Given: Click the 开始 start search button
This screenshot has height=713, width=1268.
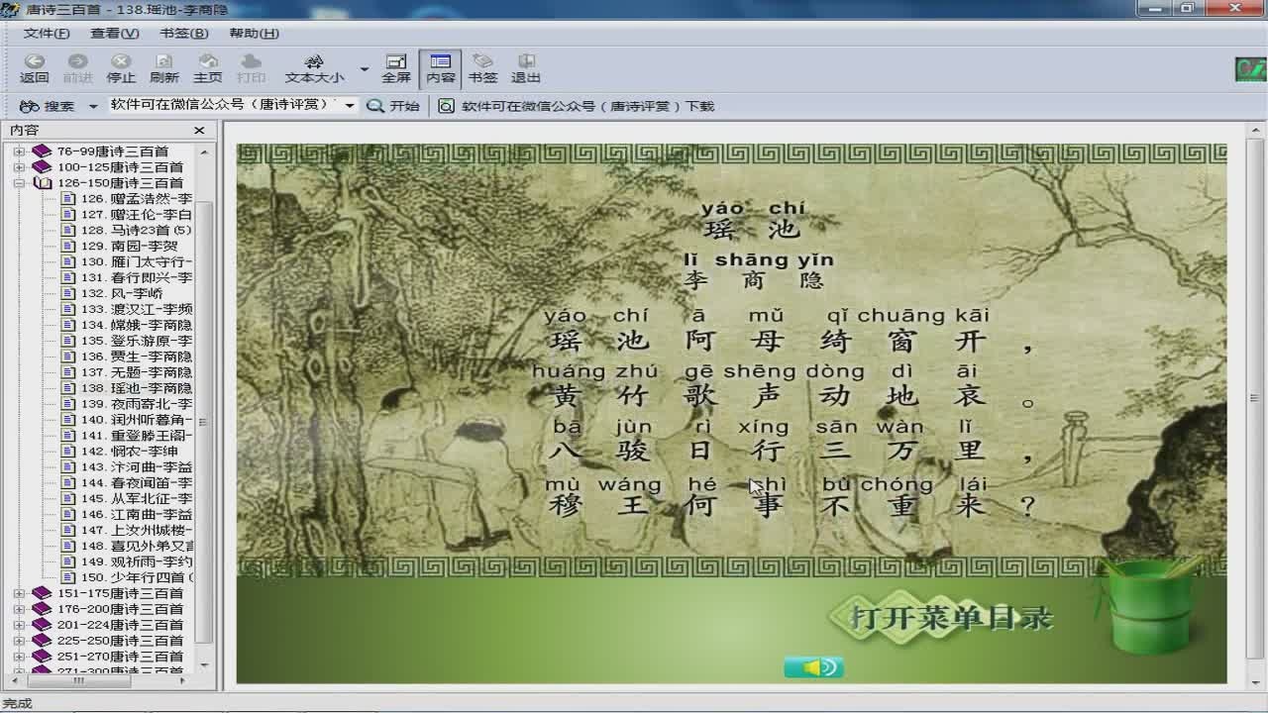Looking at the screenshot, I should tap(393, 106).
